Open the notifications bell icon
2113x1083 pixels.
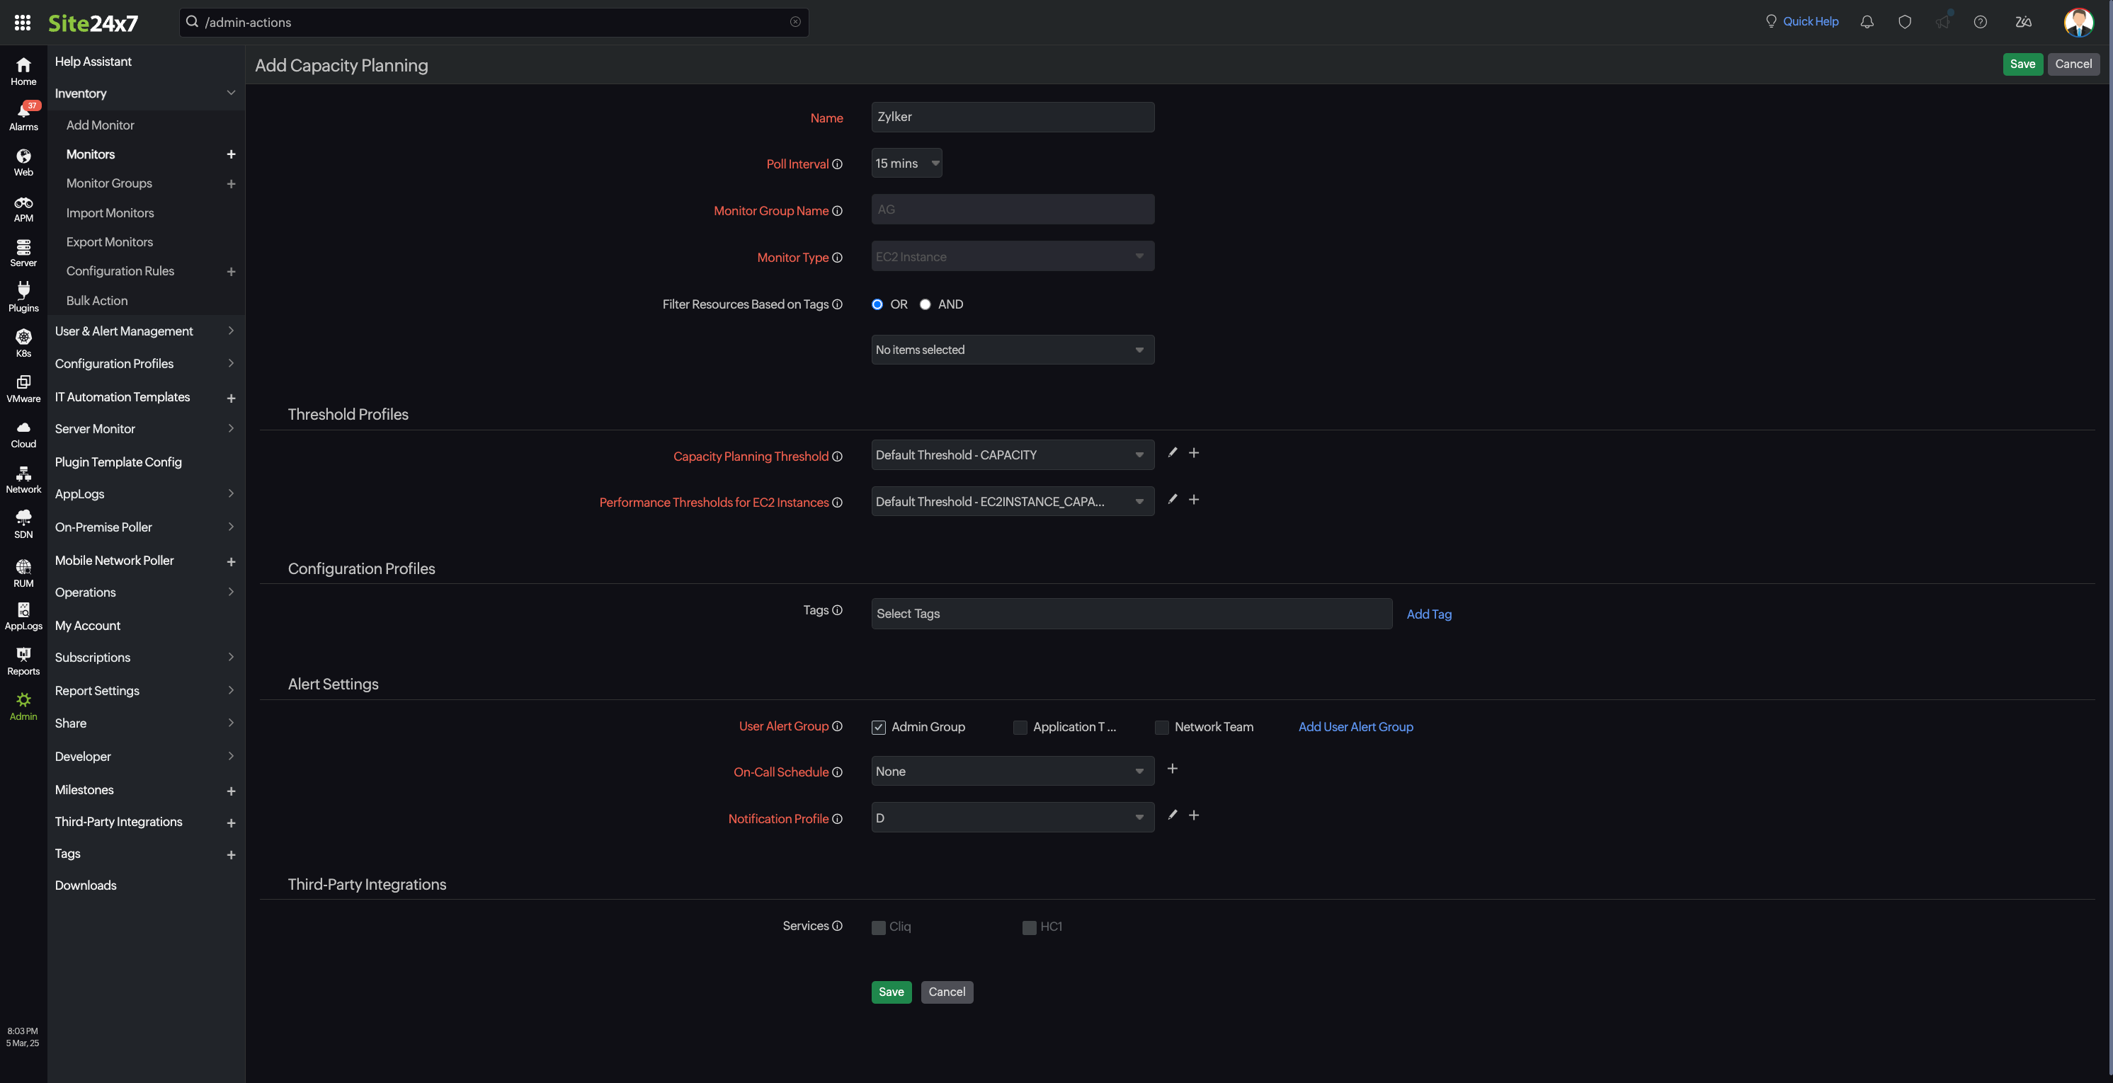tap(1866, 22)
